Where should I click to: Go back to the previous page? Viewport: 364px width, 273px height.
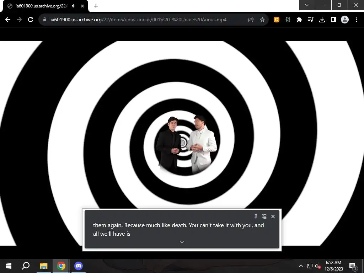point(8,20)
